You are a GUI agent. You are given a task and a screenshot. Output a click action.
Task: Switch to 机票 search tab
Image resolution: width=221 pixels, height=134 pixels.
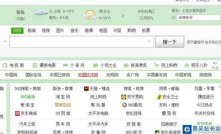click(146, 31)
